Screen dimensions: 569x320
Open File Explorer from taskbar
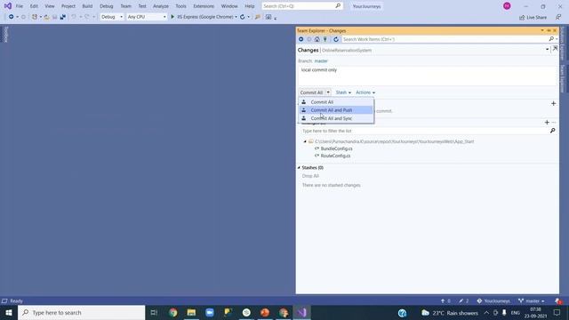(191, 312)
